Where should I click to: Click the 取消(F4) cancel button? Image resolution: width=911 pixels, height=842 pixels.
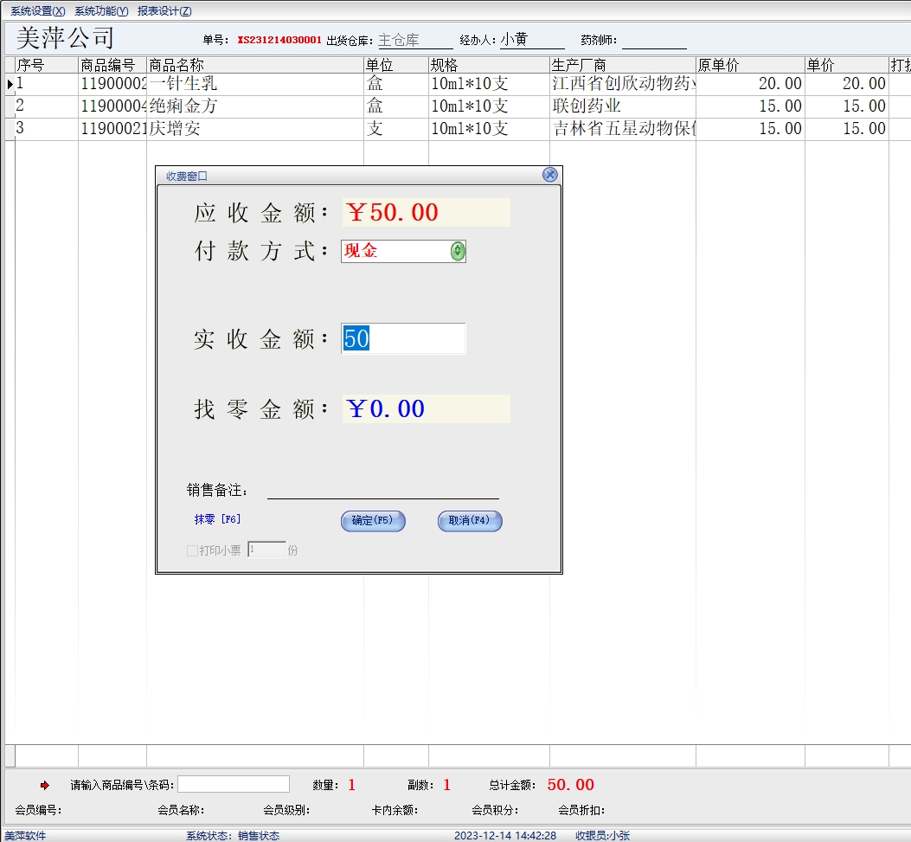[470, 521]
